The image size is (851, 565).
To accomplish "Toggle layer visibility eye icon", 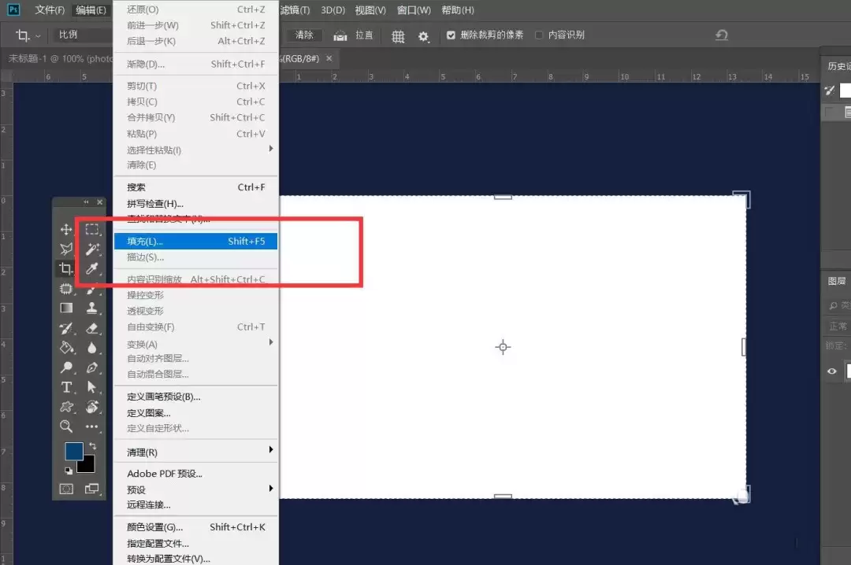I will [x=832, y=371].
